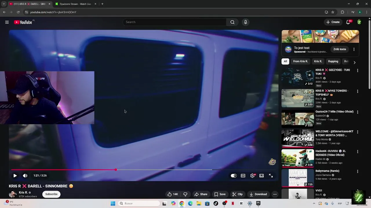The image size is (371, 208).
Task: Open YouTube notifications bell
Action: tap(348, 22)
